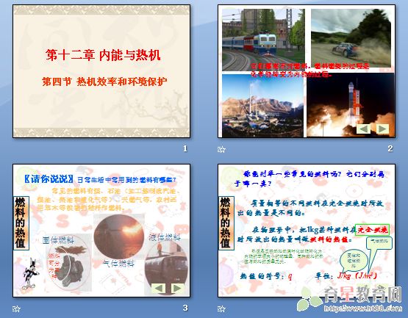Click the round speech bubble callout on slide 4
Viewport: 408px width, 318px height.
tap(354, 260)
